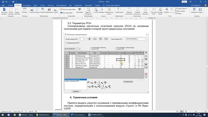
Task: Insert a page break (Разрыв страницы)
Action: coord(17,11)
